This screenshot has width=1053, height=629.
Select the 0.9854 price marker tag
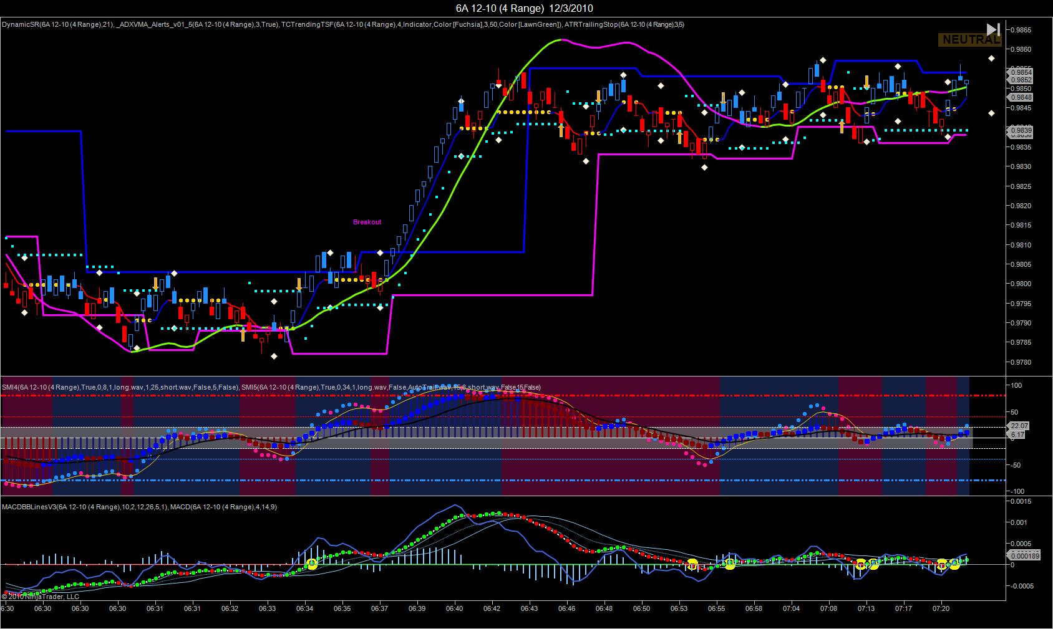coord(1021,72)
